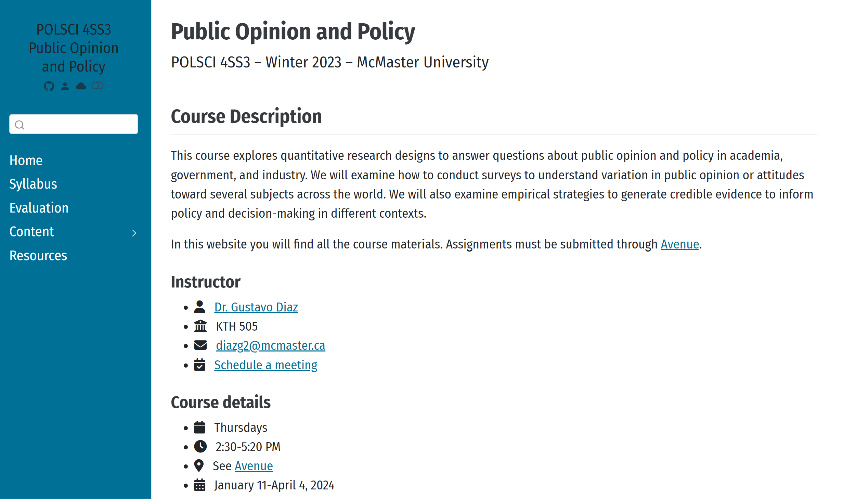The image size is (843, 499).
Task: Click the cloud icon in sidebar header
Action: click(x=81, y=86)
